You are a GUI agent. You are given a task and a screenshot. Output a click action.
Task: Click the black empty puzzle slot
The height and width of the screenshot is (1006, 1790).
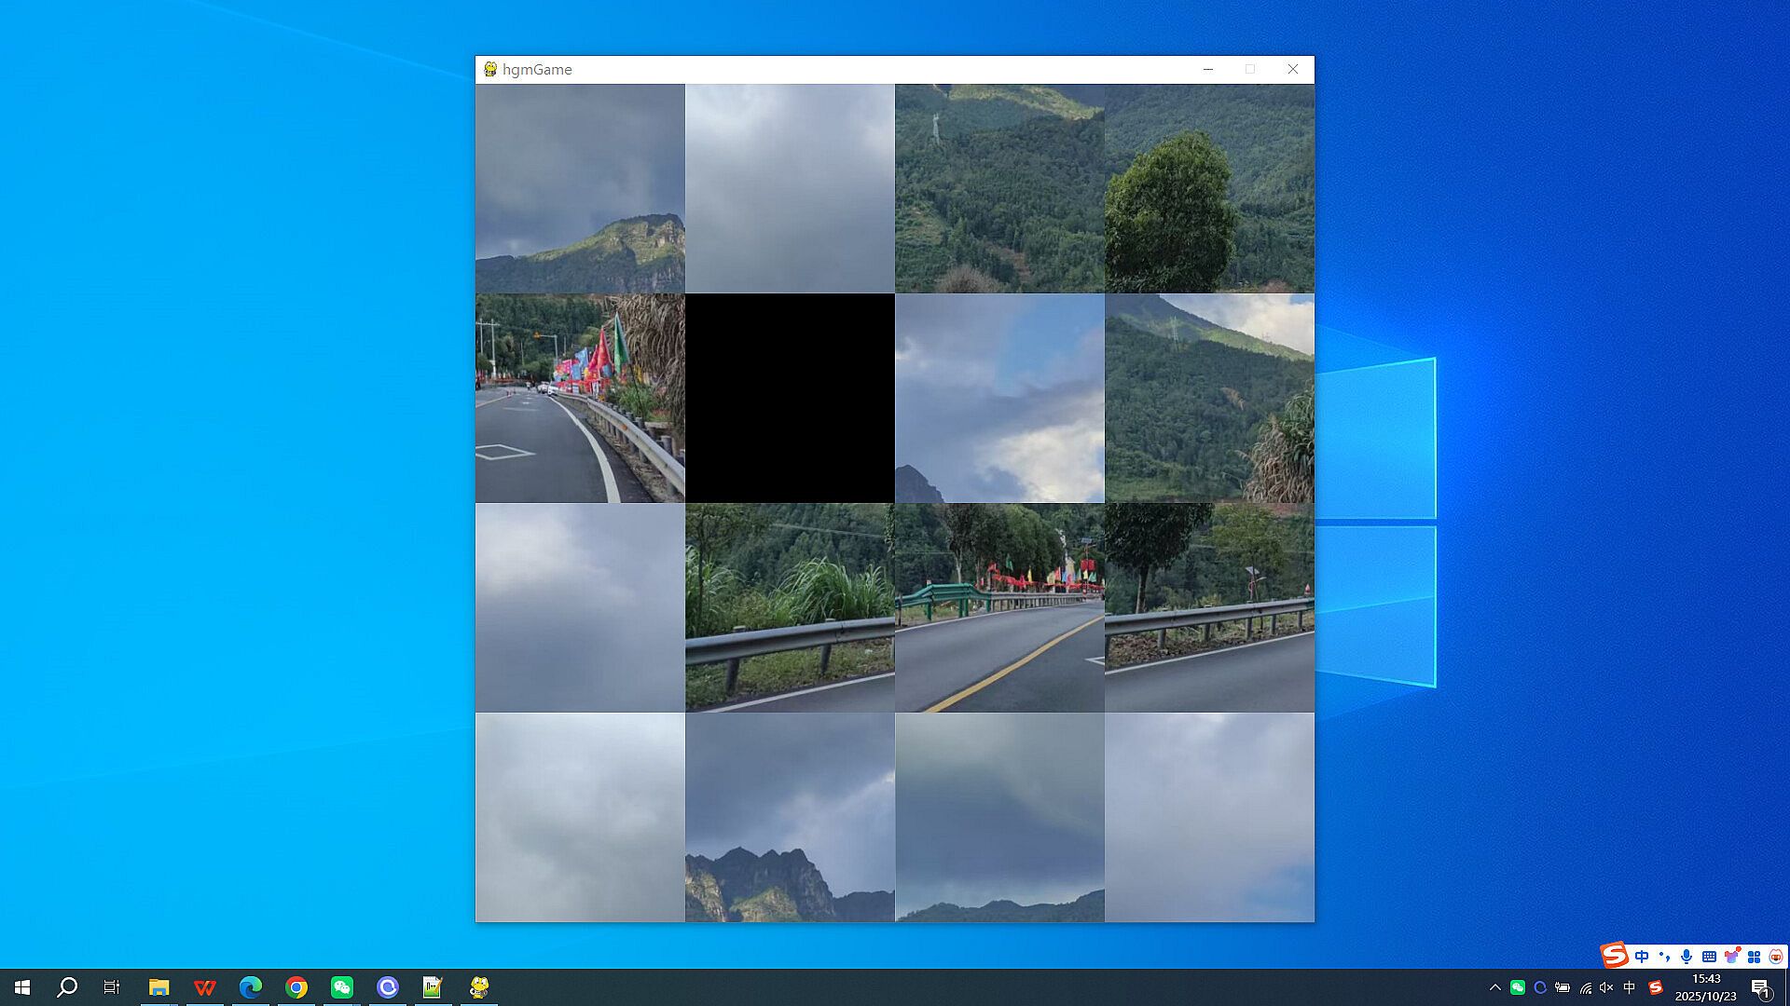(790, 399)
